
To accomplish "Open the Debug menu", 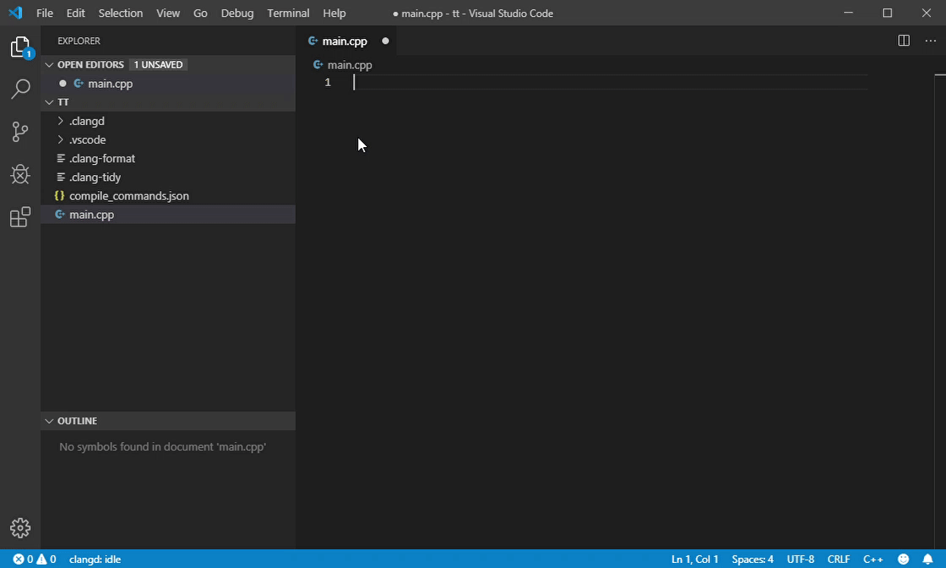I will [x=237, y=13].
